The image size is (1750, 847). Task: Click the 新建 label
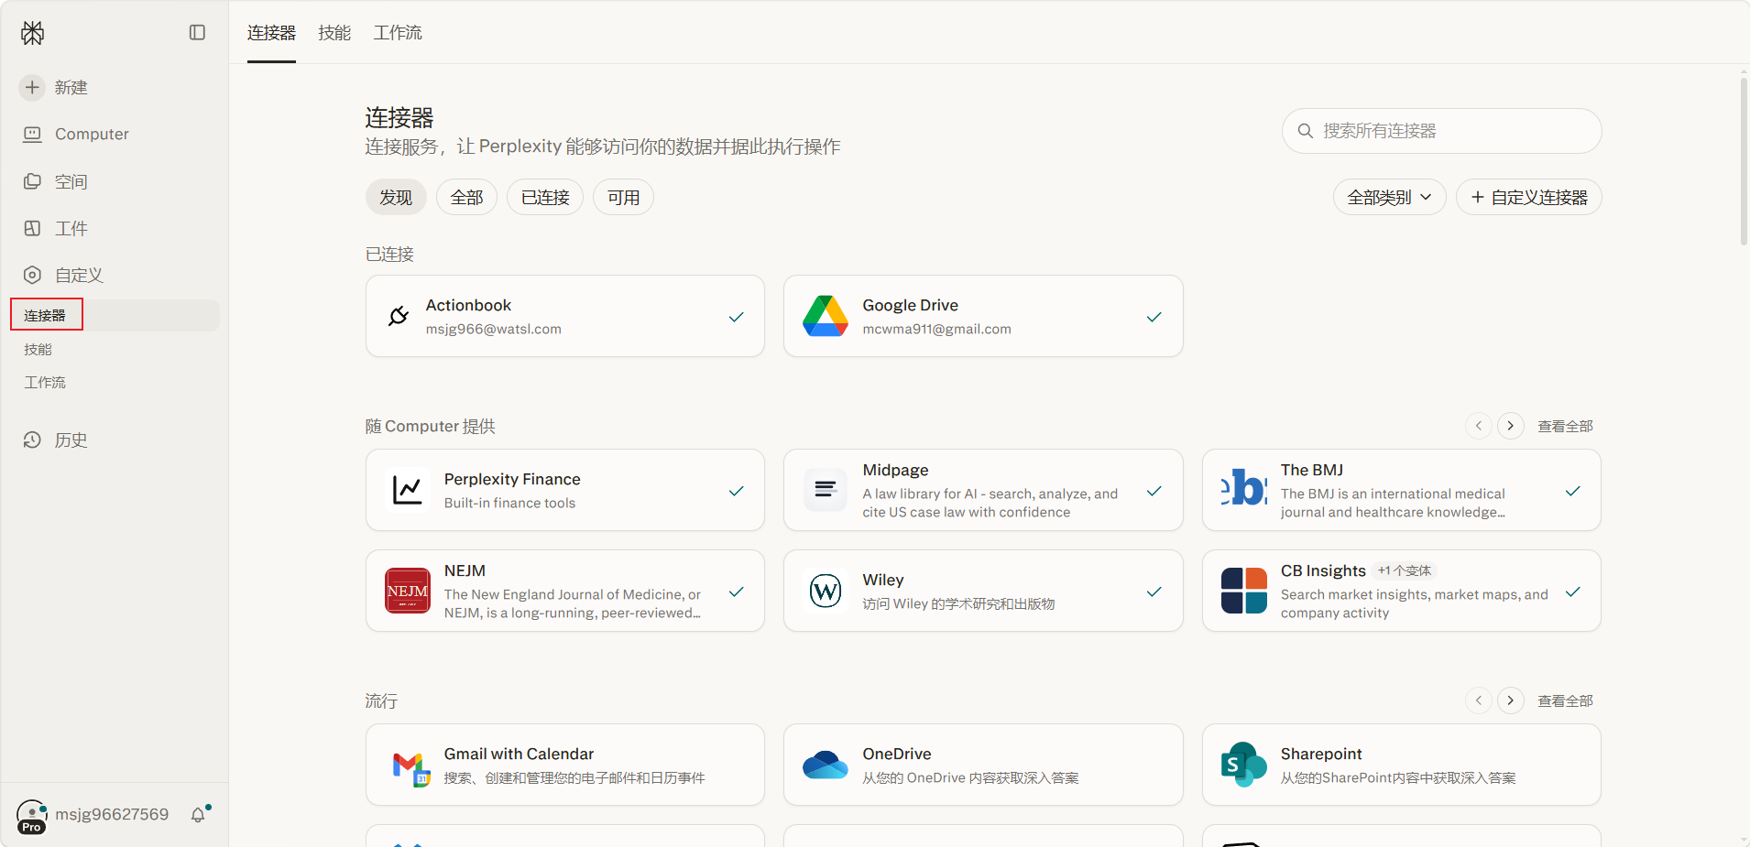tap(71, 87)
